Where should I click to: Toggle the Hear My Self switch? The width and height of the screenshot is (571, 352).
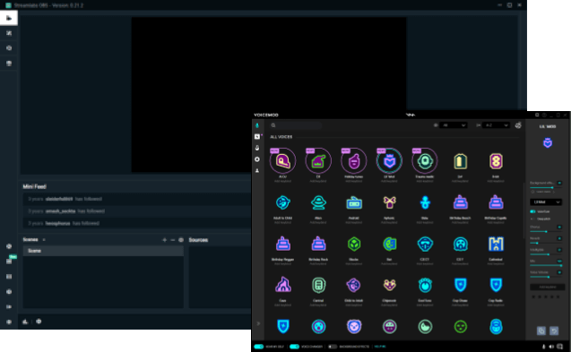(259, 347)
